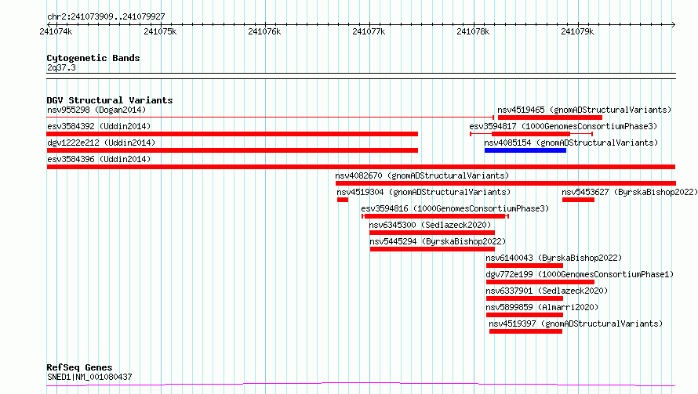Image resolution: width=698 pixels, height=394 pixels.
Task: Open SNED1|NM_001080437 RefSeq gene label
Action: click(x=89, y=377)
